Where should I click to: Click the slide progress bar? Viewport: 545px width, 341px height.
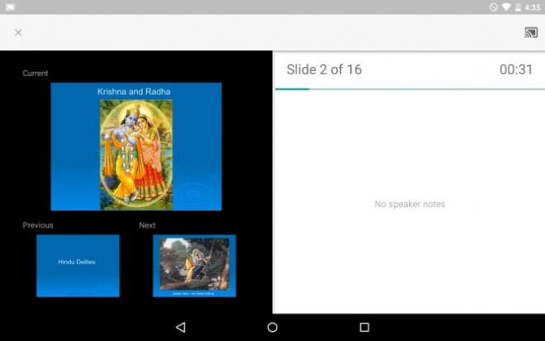click(410, 88)
